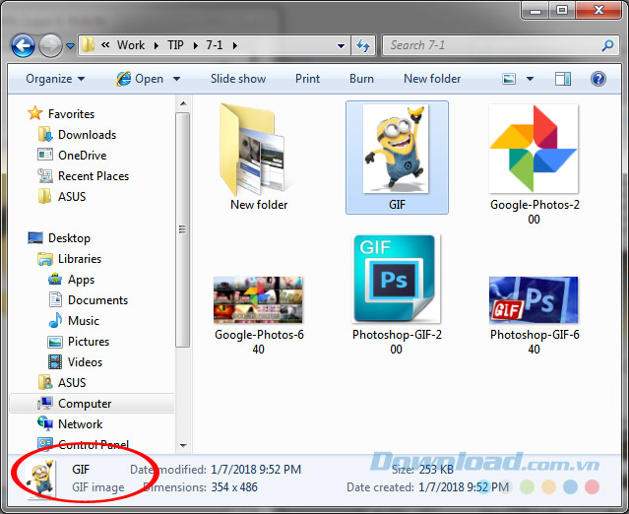Click the magnifying glass search icon
629x514 pixels.
coord(607,45)
